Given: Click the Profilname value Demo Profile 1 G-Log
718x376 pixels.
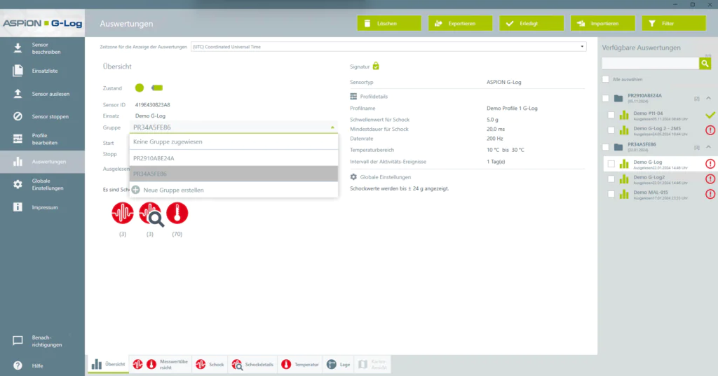Looking at the screenshot, I should pyautogui.click(x=512, y=109).
